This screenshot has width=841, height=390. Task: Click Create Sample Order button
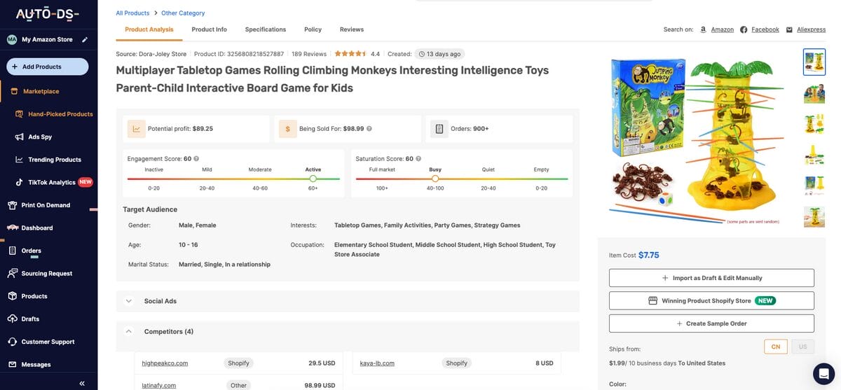(x=711, y=323)
